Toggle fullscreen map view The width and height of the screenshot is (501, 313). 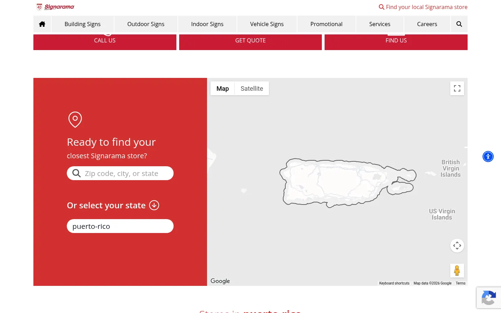[457, 88]
